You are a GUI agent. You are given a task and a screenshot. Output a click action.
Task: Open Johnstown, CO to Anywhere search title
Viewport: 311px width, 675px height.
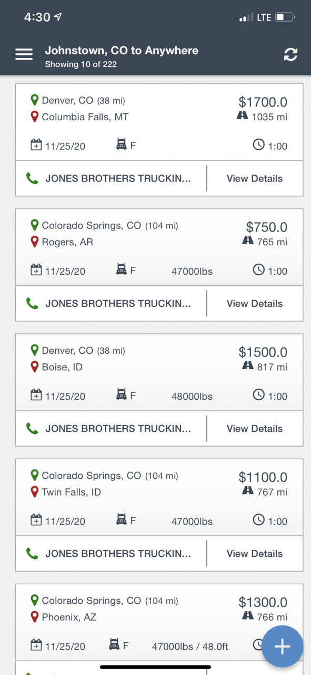click(x=122, y=51)
